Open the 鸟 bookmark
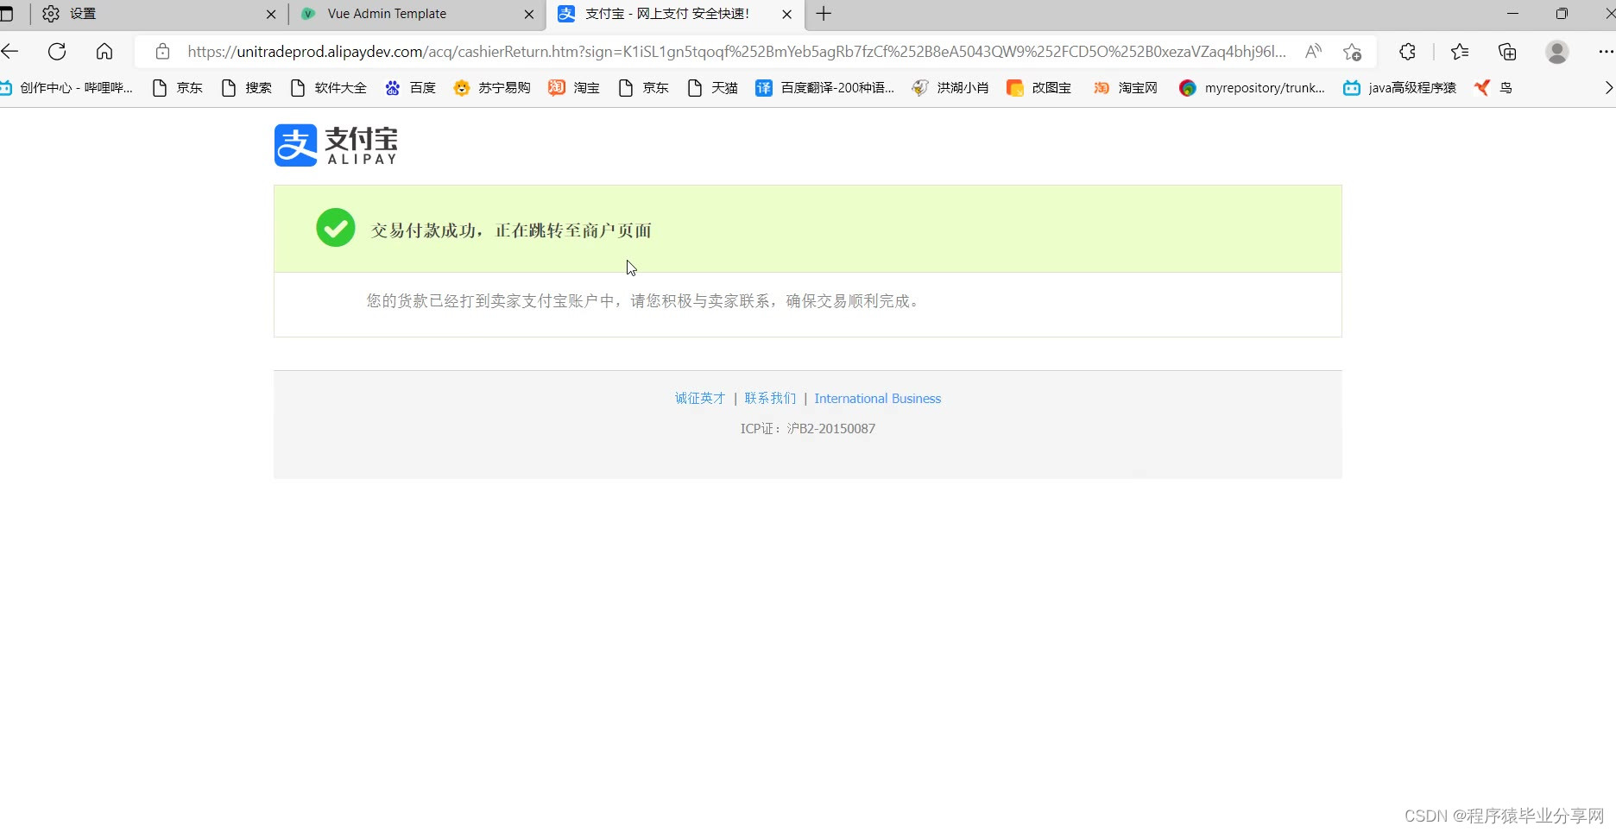This screenshot has height=832, width=1616. [1493, 87]
